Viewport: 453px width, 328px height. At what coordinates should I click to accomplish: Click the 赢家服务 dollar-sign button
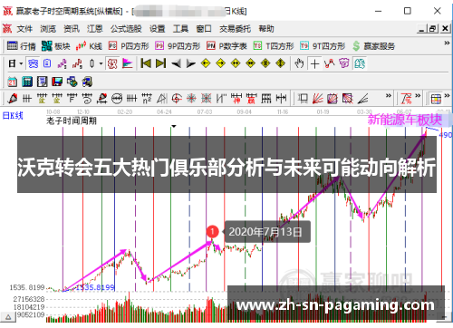click(x=374, y=46)
